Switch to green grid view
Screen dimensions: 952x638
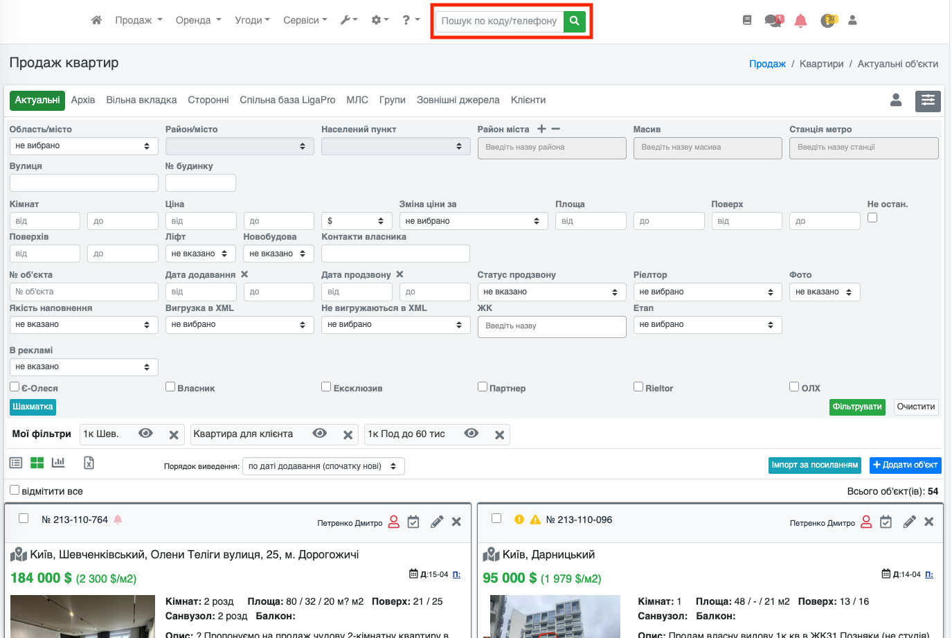pyautogui.click(x=37, y=463)
